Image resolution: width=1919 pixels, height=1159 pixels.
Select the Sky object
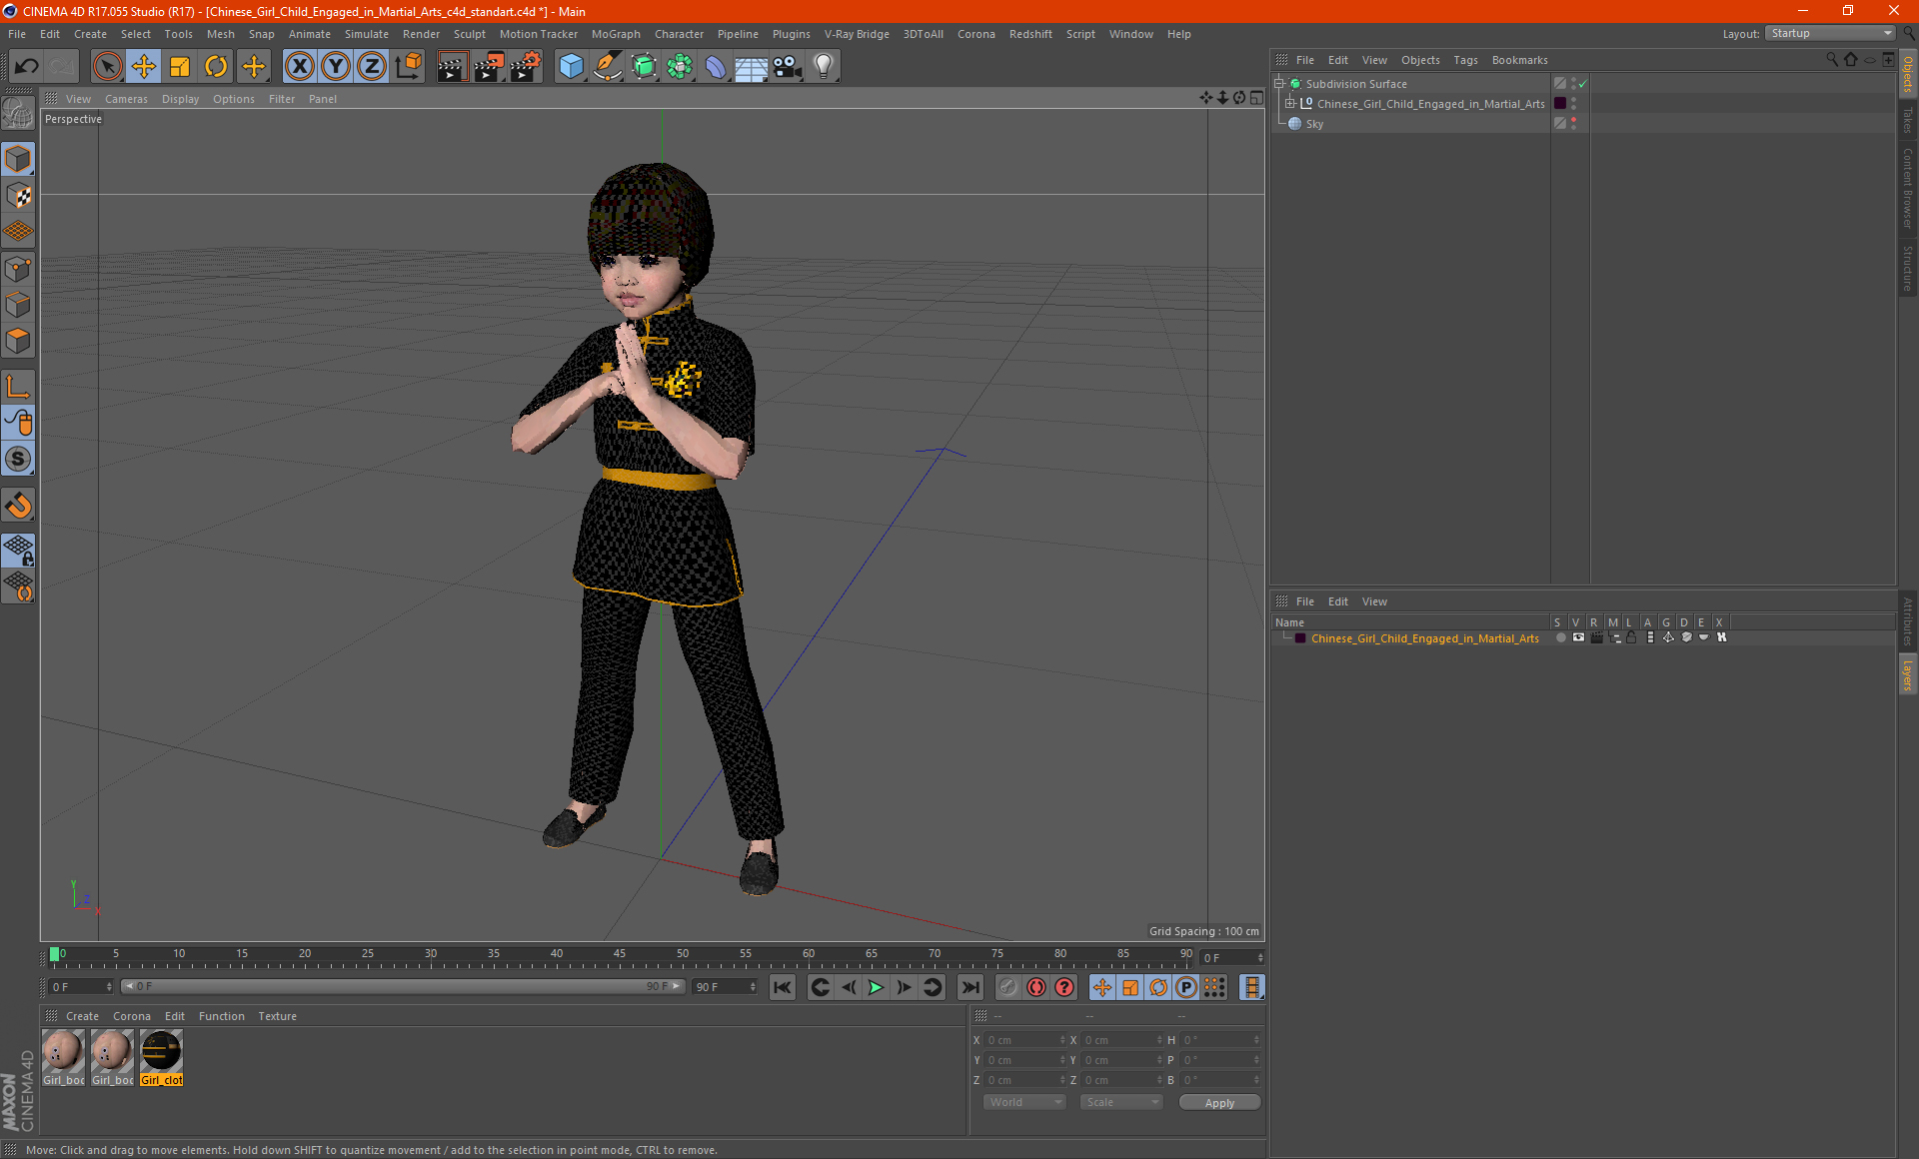pyautogui.click(x=1314, y=124)
